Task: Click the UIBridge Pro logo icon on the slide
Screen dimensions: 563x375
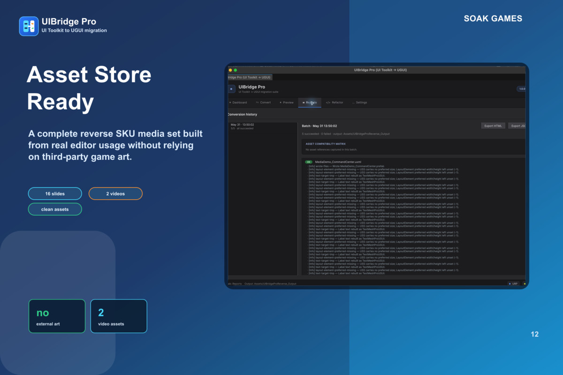Action: [29, 26]
